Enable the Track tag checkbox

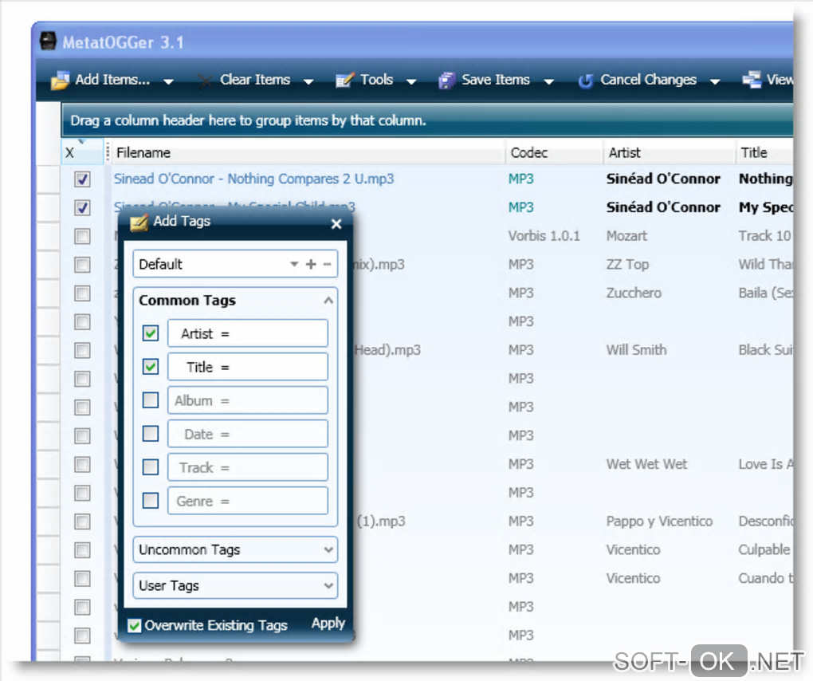151,466
